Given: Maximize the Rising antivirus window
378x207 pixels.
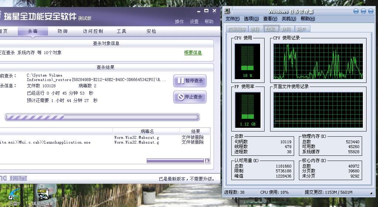Looking at the screenshot, I should pos(206,11).
